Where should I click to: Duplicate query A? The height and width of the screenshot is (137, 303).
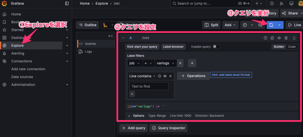click(272, 38)
